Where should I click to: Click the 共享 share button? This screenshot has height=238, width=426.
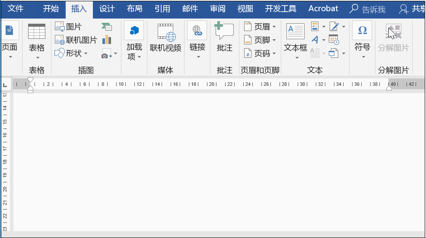413,9
